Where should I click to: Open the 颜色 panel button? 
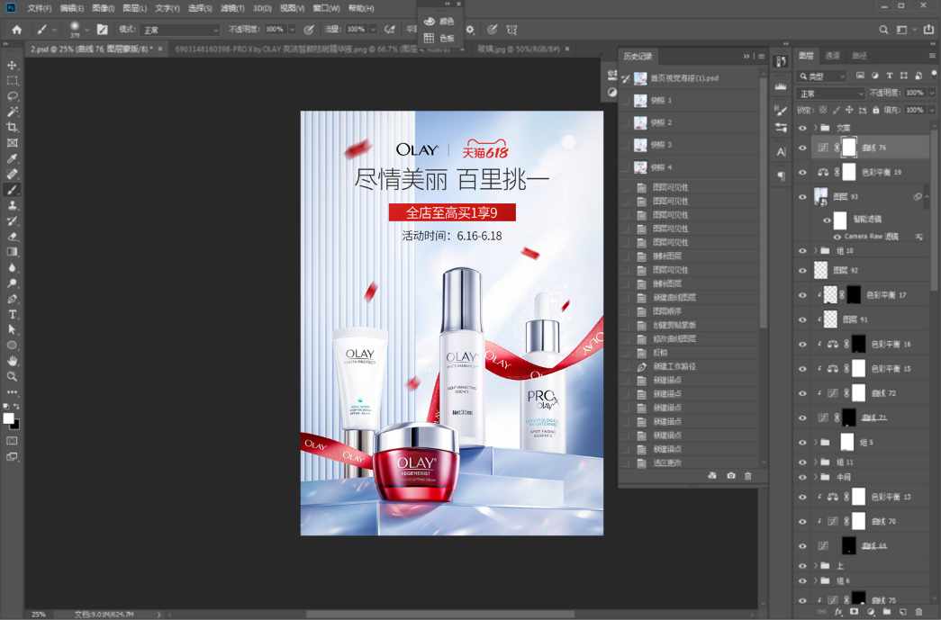tap(440, 22)
